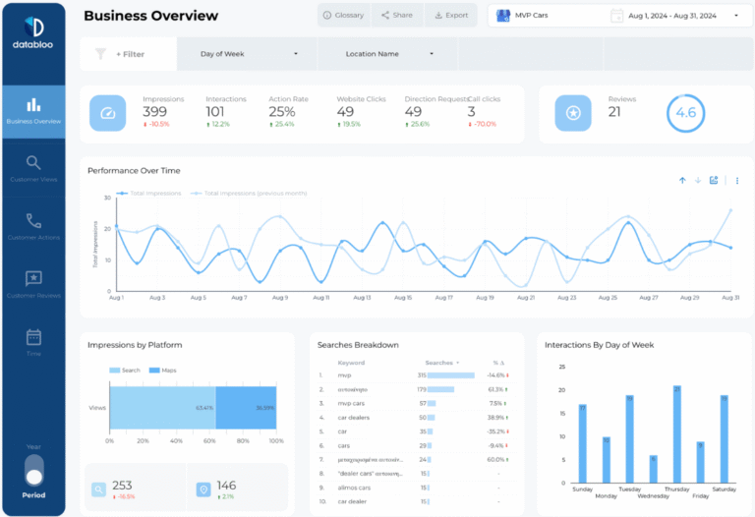Open the Glossary
This screenshot has width=755, height=517.
[344, 16]
